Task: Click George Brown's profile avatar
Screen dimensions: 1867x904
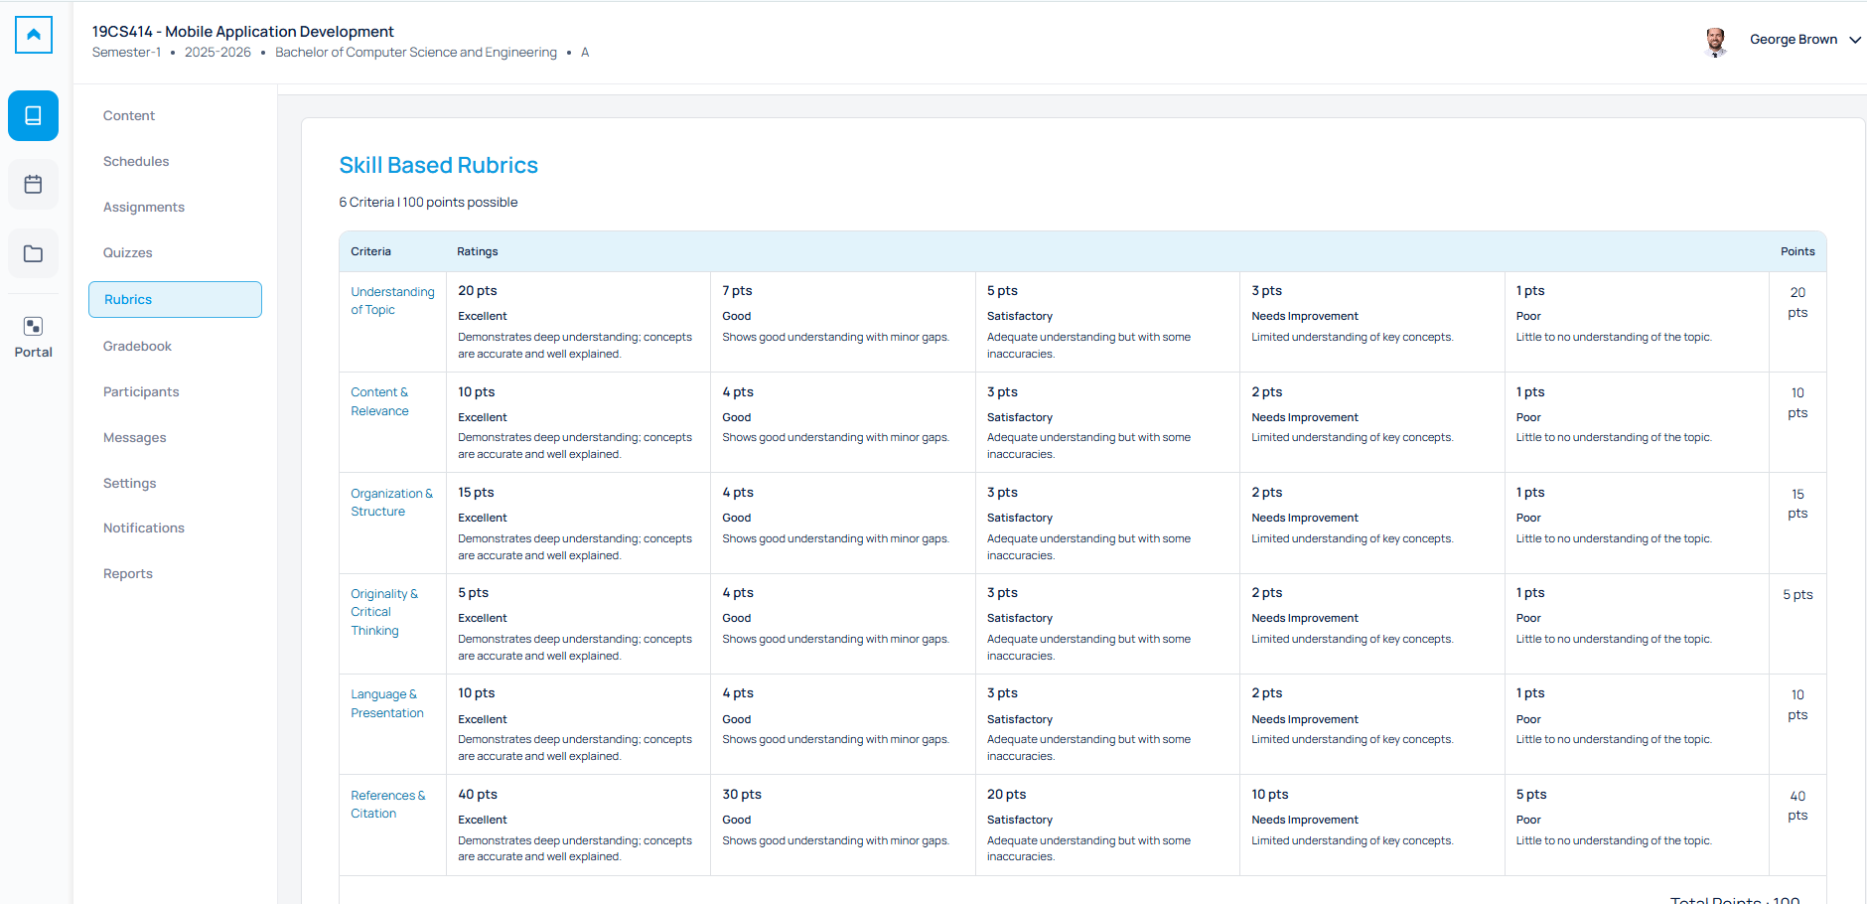Action: coord(1715,41)
